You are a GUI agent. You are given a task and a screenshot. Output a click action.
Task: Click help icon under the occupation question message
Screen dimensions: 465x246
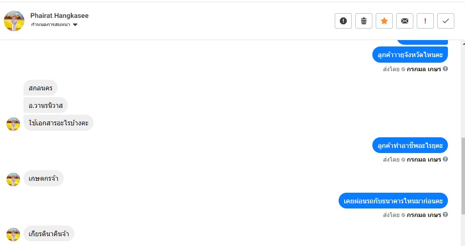pos(445,159)
